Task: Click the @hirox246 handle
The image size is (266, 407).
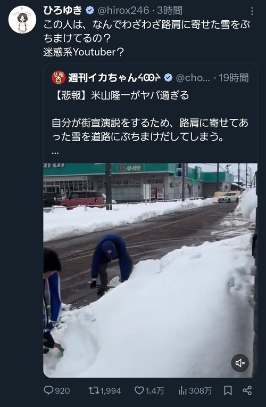Action: click(123, 11)
